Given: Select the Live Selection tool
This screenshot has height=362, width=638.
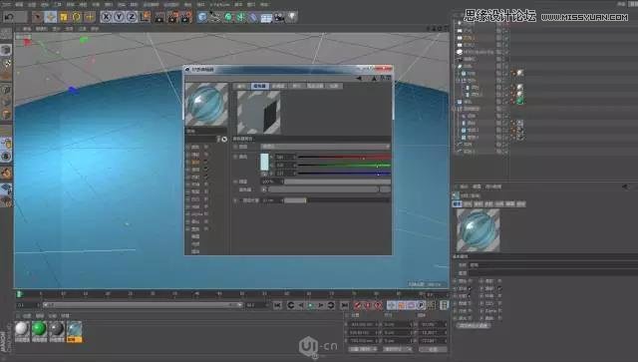Looking at the screenshot, I should [x=38, y=17].
